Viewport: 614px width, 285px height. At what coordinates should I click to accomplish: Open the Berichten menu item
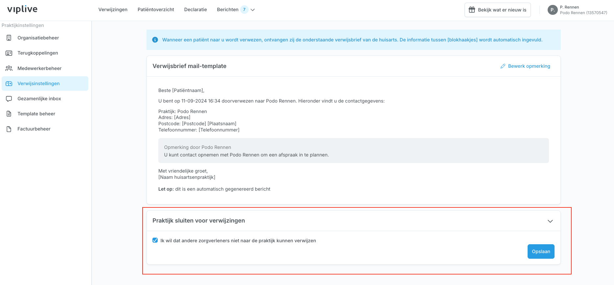pyautogui.click(x=228, y=10)
